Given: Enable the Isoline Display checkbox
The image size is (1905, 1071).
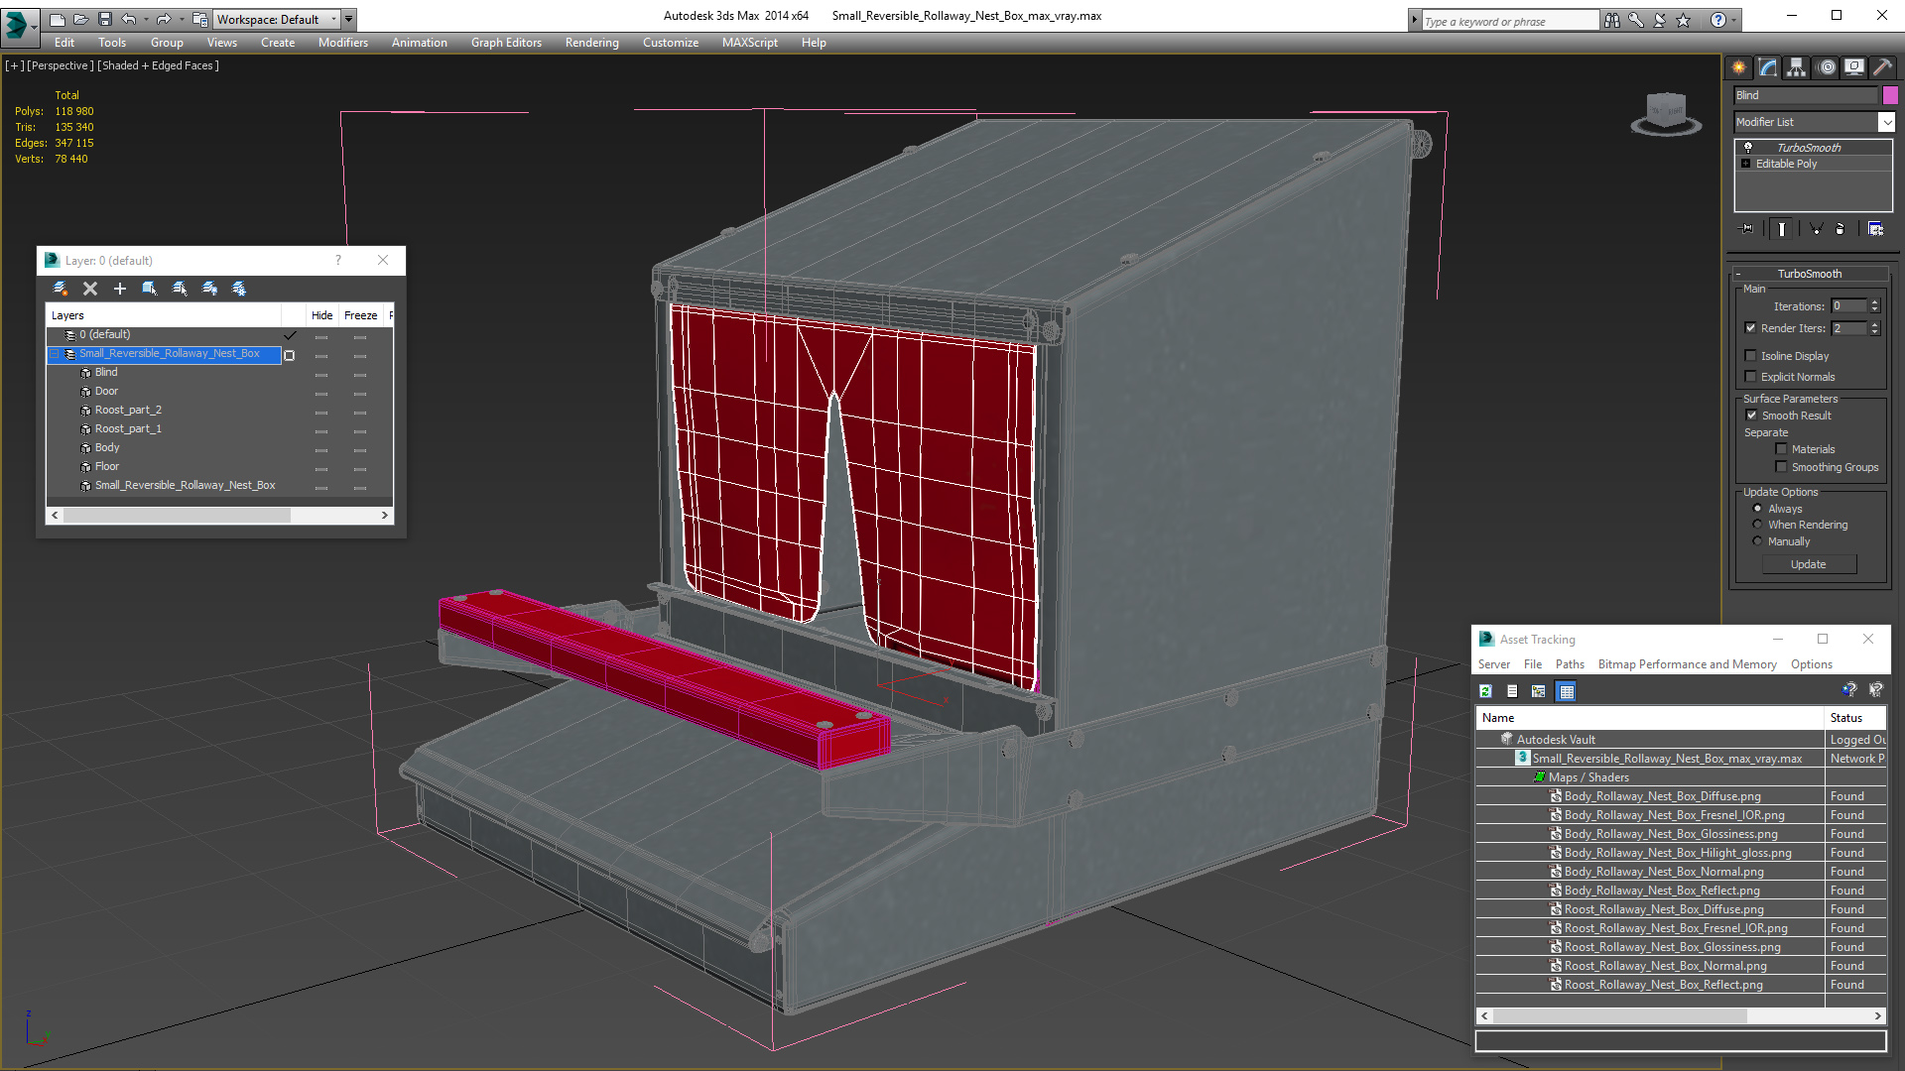Looking at the screenshot, I should click(x=1751, y=356).
